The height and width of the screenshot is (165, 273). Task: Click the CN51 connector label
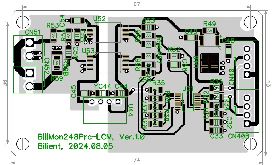(33, 32)
